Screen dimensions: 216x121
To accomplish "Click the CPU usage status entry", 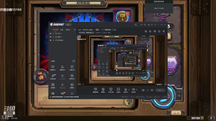I will coord(149,97).
